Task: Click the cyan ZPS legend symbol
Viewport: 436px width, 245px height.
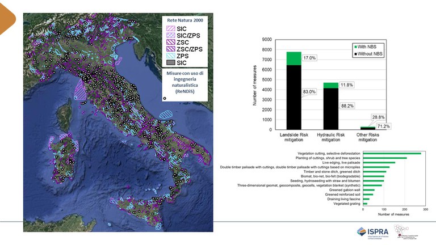Action: coord(170,56)
